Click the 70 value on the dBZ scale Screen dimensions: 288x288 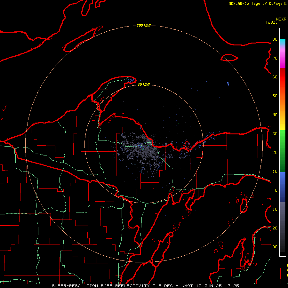point(275,58)
